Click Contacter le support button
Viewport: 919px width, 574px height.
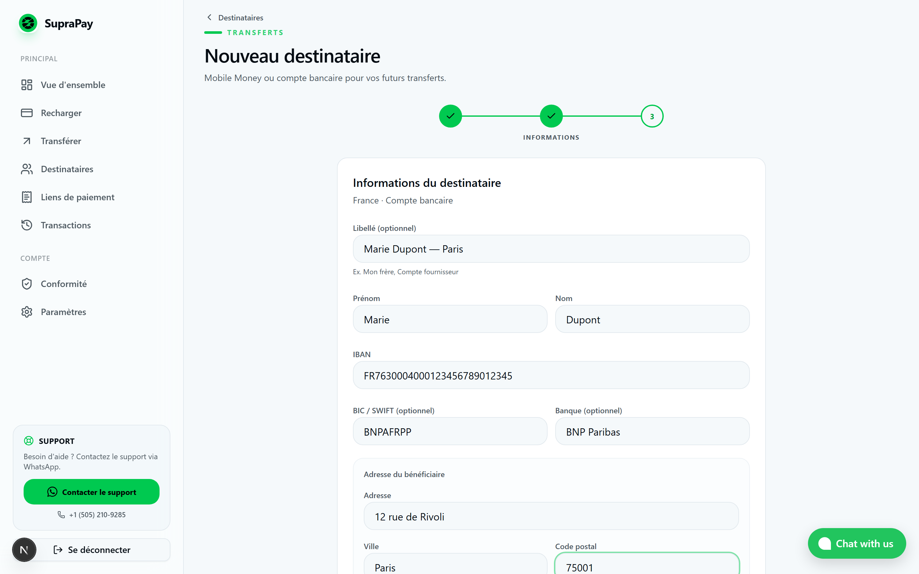click(x=92, y=492)
